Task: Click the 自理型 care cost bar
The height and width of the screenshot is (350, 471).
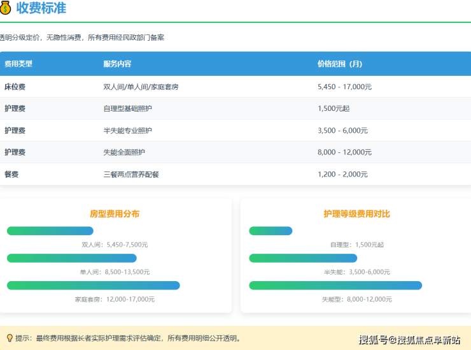Action: click(x=271, y=231)
